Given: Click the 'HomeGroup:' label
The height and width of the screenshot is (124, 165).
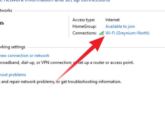Looking at the screenshot, I should 84,26.
